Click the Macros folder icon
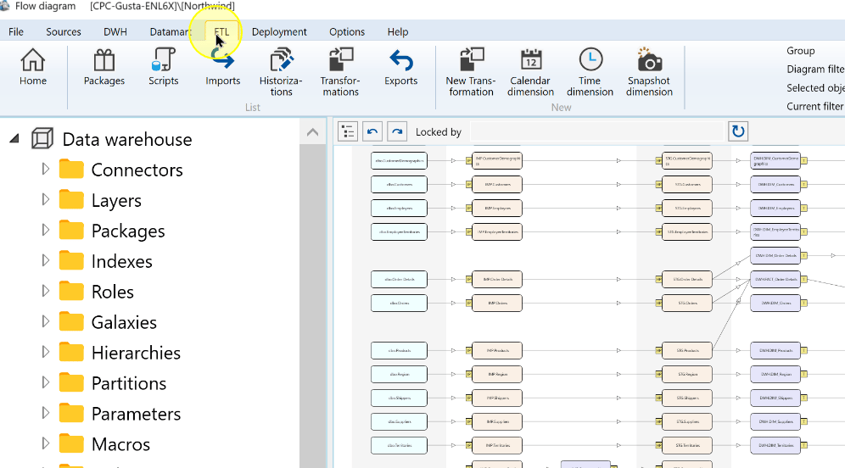This screenshot has height=468, width=845. tap(71, 443)
